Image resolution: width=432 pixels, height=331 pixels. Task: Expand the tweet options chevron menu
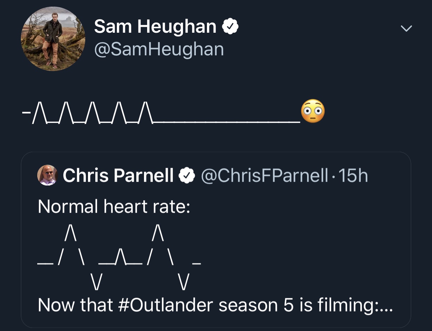(406, 29)
